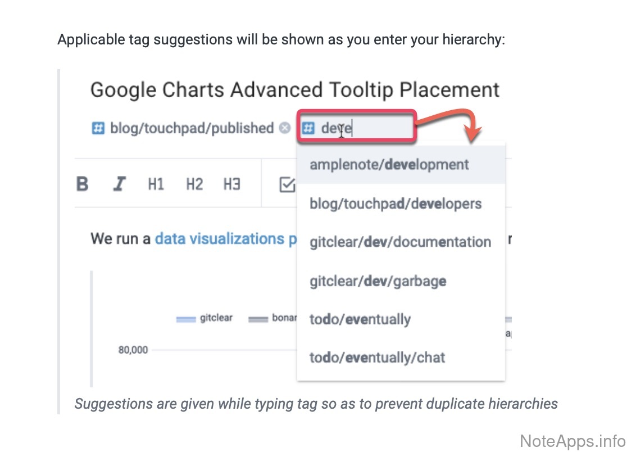The image size is (627, 452).
Task: Choose the blog/touchpad/developers suggestion
Action: click(x=396, y=204)
